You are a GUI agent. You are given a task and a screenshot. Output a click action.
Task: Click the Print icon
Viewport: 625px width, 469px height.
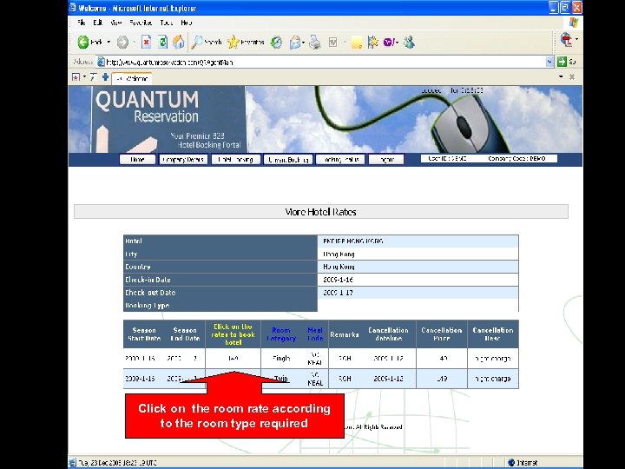click(x=315, y=42)
